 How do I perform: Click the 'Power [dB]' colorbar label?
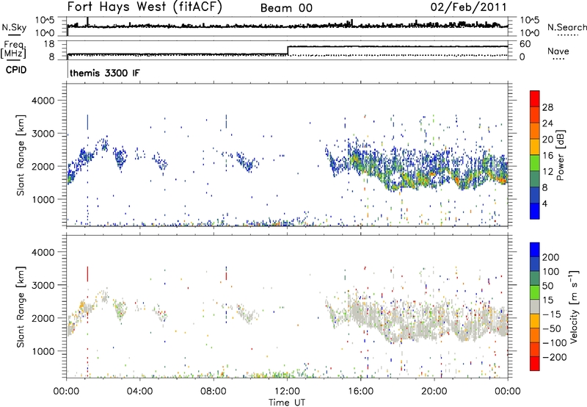pos(560,155)
